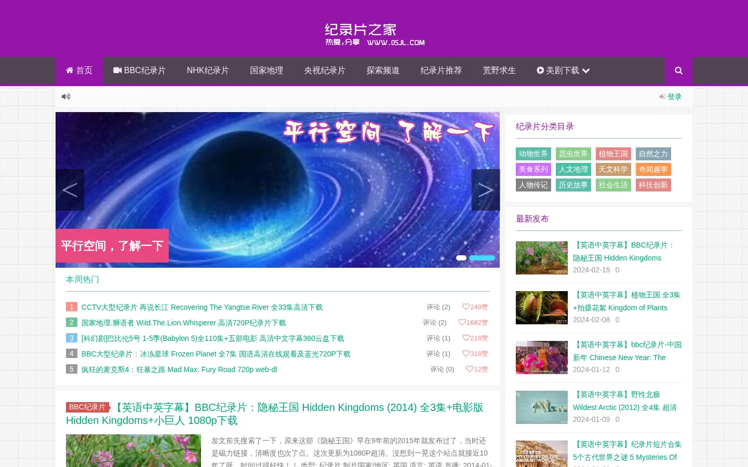Select the 历史故事 category tag

click(x=573, y=185)
